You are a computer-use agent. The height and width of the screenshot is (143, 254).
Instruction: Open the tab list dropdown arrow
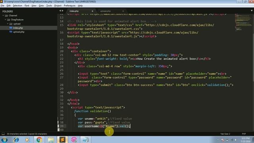click(252, 11)
